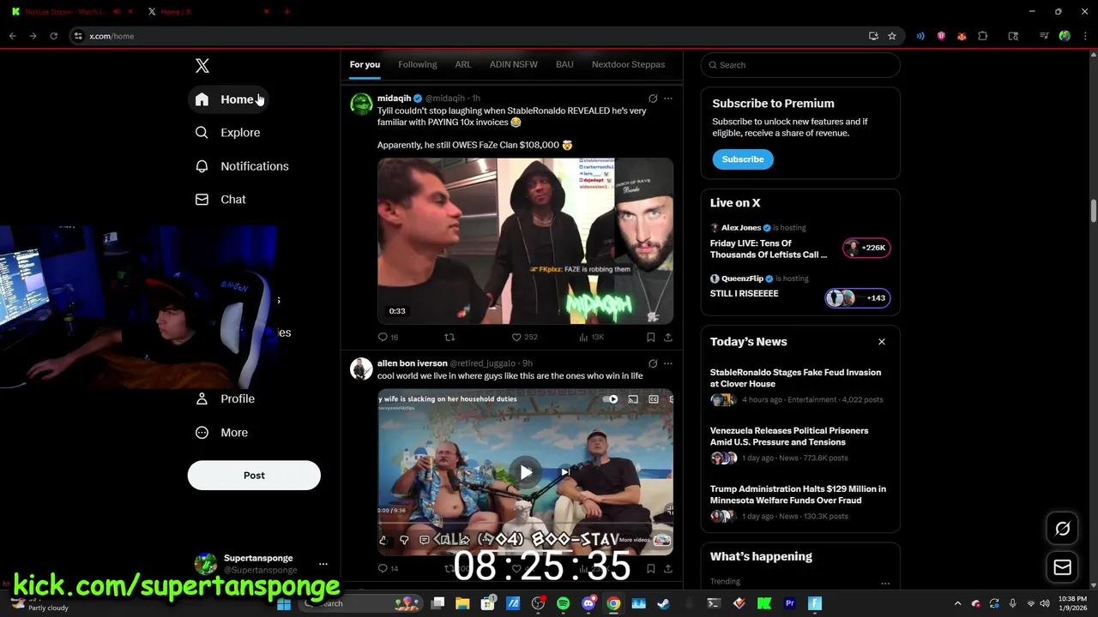Click the X logo in sidebar

202,66
